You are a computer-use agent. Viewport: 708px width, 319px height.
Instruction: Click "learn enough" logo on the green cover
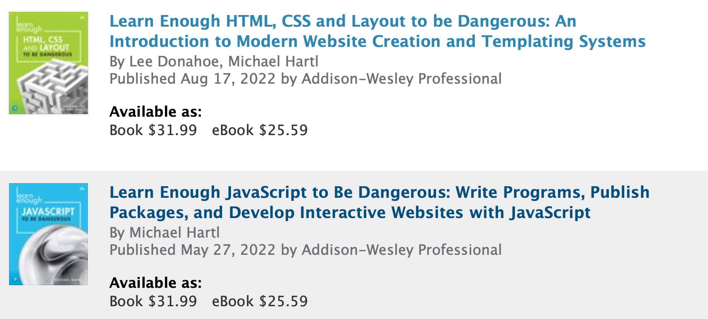(x=29, y=26)
